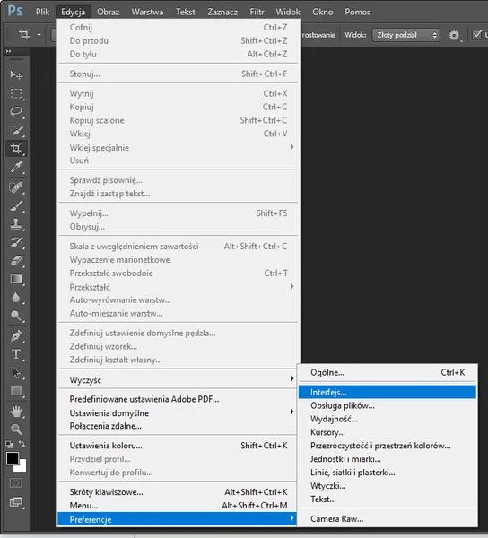Select the Move tool in toolbar
Image resolution: width=488 pixels, height=538 pixels.
click(16, 74)
